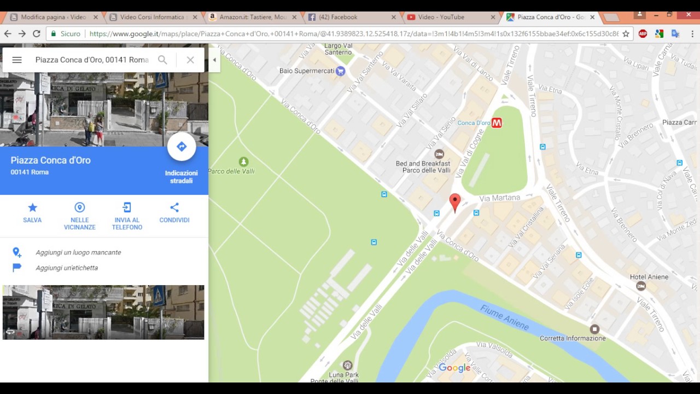
Task: Click the Sicuro site security indicator
Action: [x=66, y=33]
